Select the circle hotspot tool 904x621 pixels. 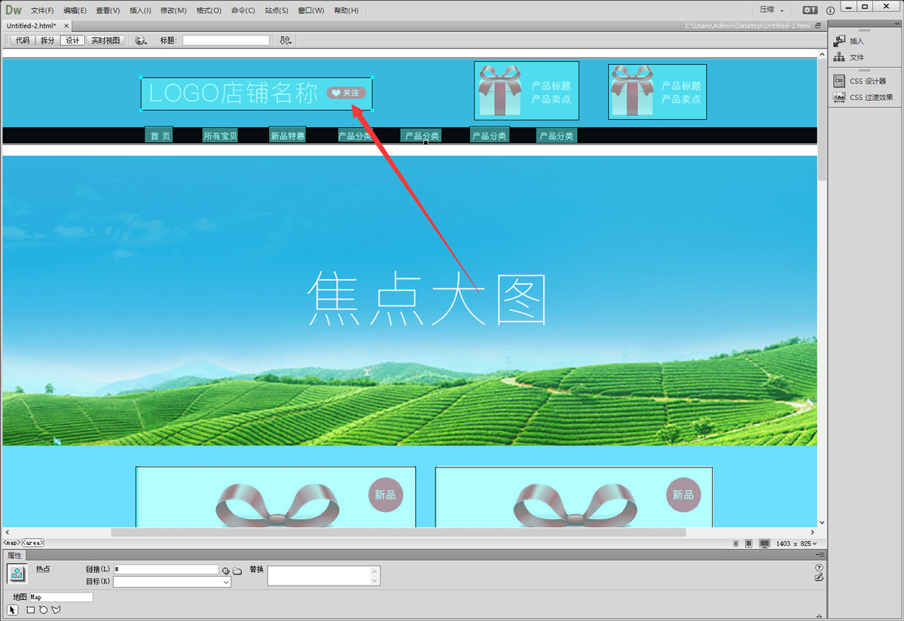point(43,610)
